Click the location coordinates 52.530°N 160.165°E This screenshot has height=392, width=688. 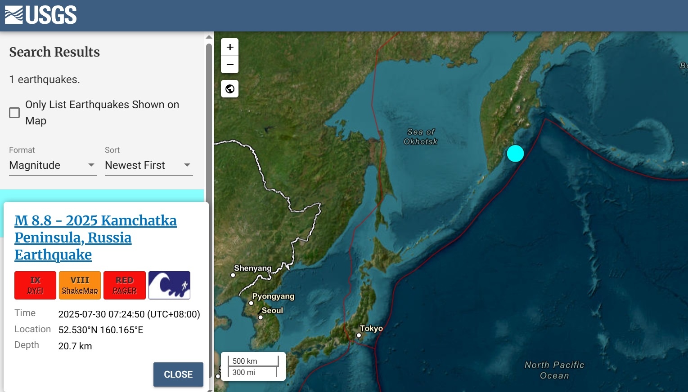point(101,330)
